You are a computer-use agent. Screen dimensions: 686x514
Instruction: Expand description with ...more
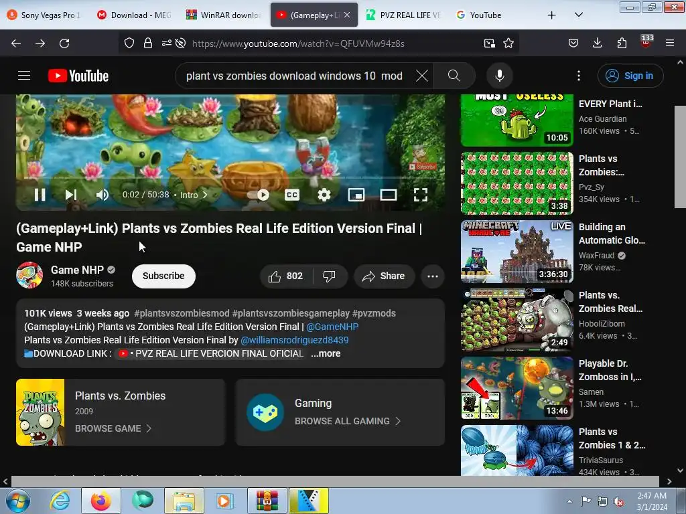(326, 353)
